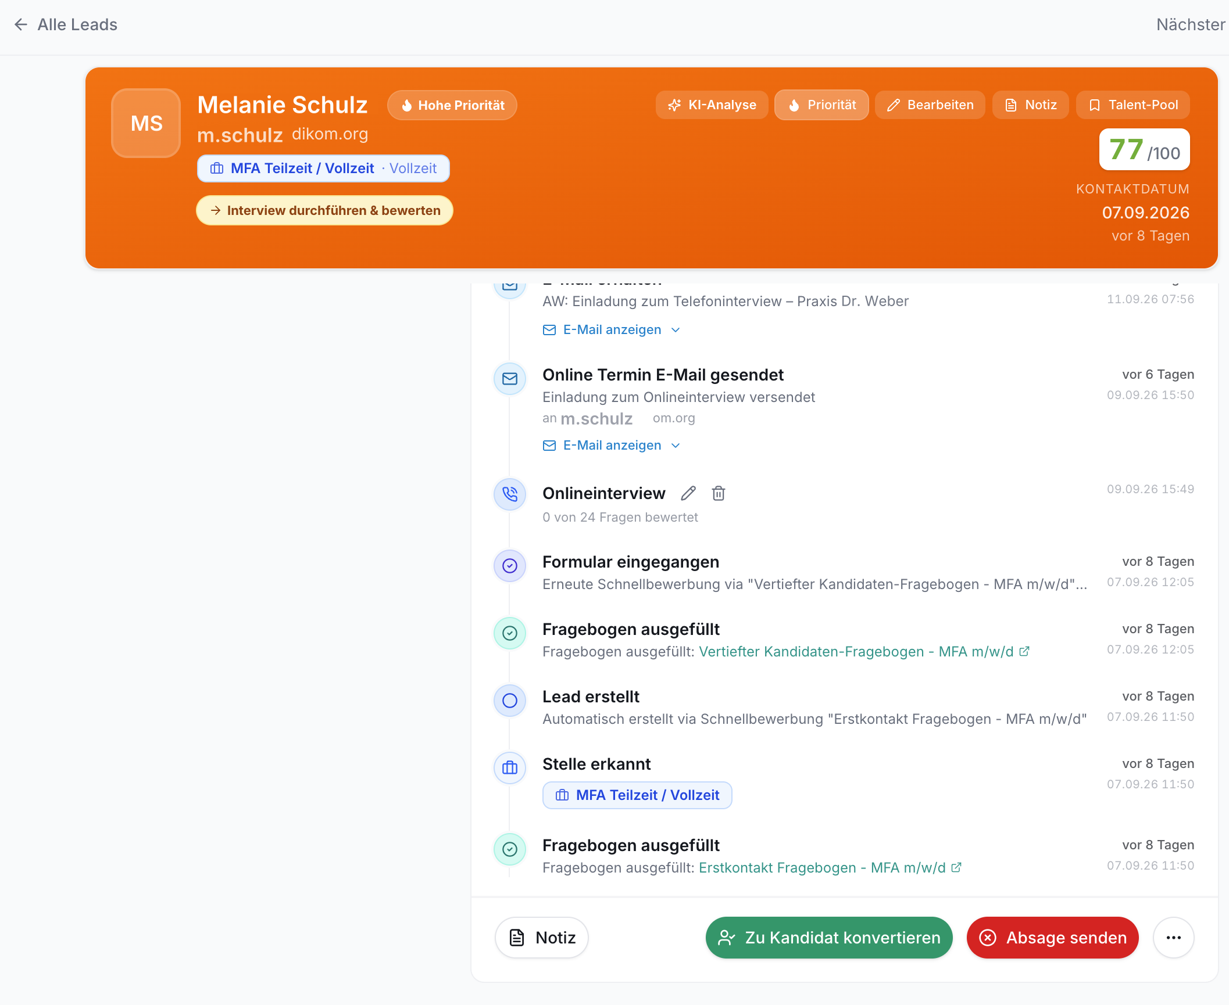1229x1005 pixels.
Task: Click the Hohe Priorität badge
Action: point(452,105)
